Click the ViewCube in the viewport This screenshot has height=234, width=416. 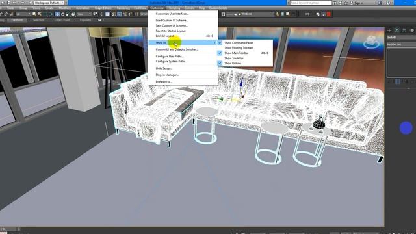pos(371,42)
